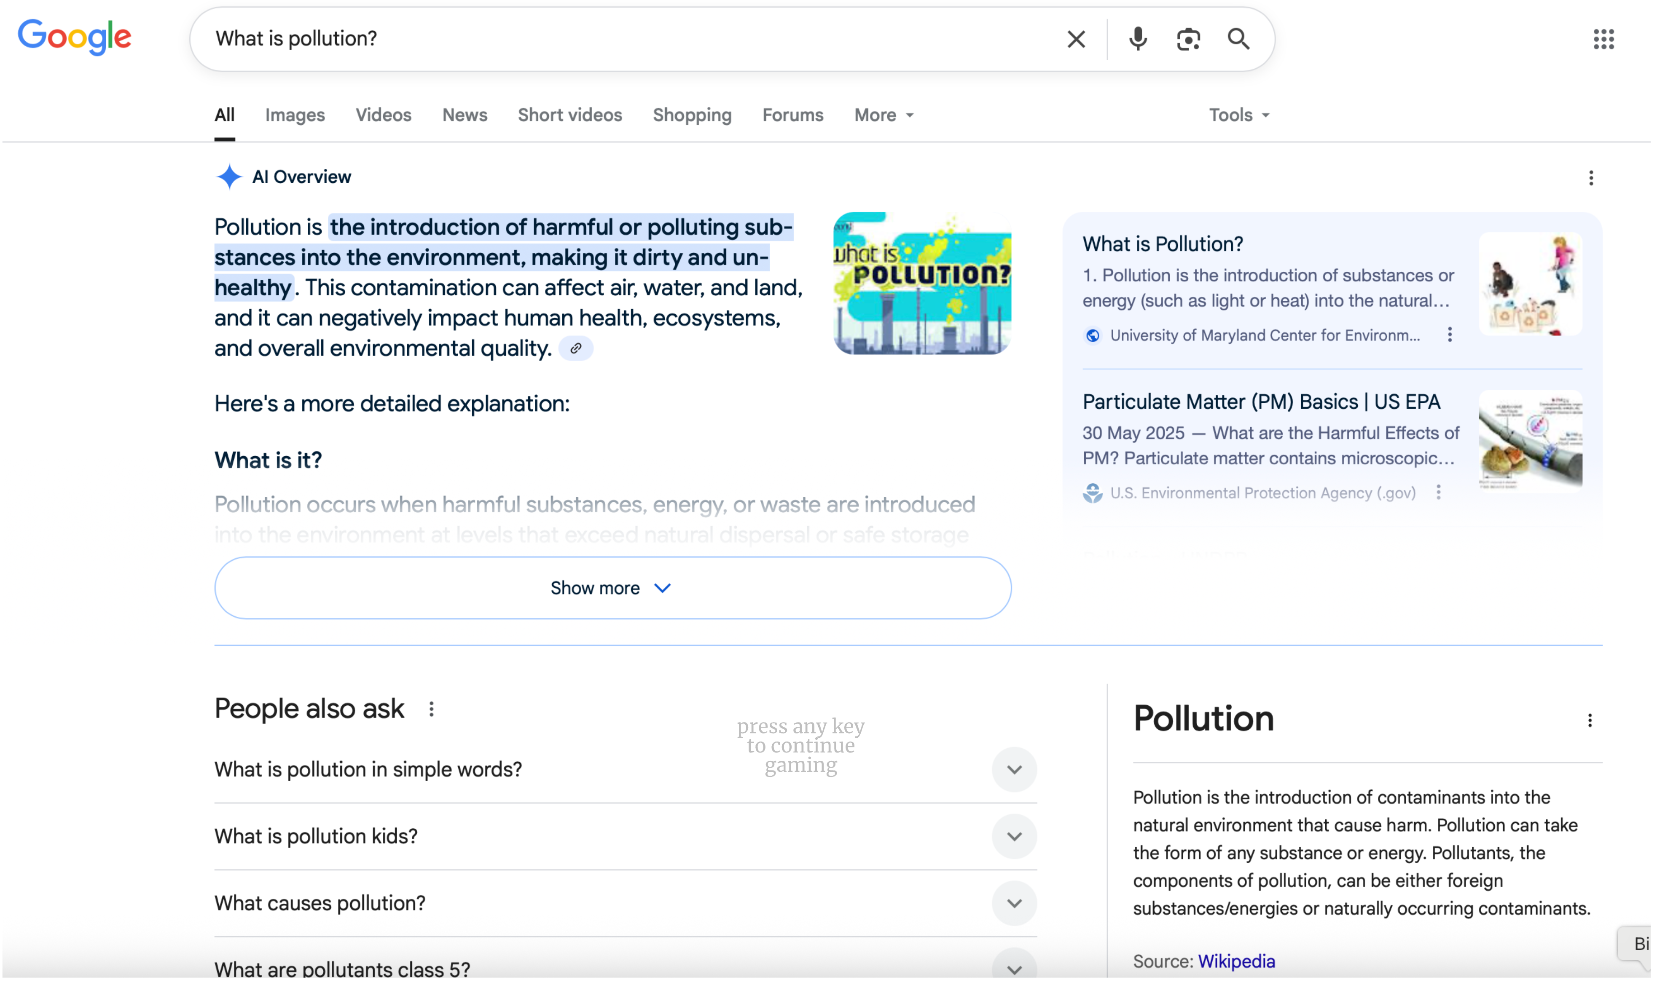Viewport: 1657px width, 988px height.
Task: Open People also ask options menu
Action: pos(432,709)
